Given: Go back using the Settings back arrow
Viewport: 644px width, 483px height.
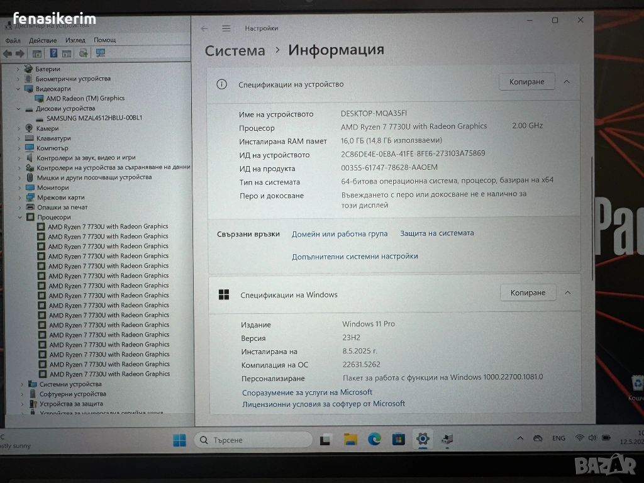Looking at the screenshot, I should 204,28.
